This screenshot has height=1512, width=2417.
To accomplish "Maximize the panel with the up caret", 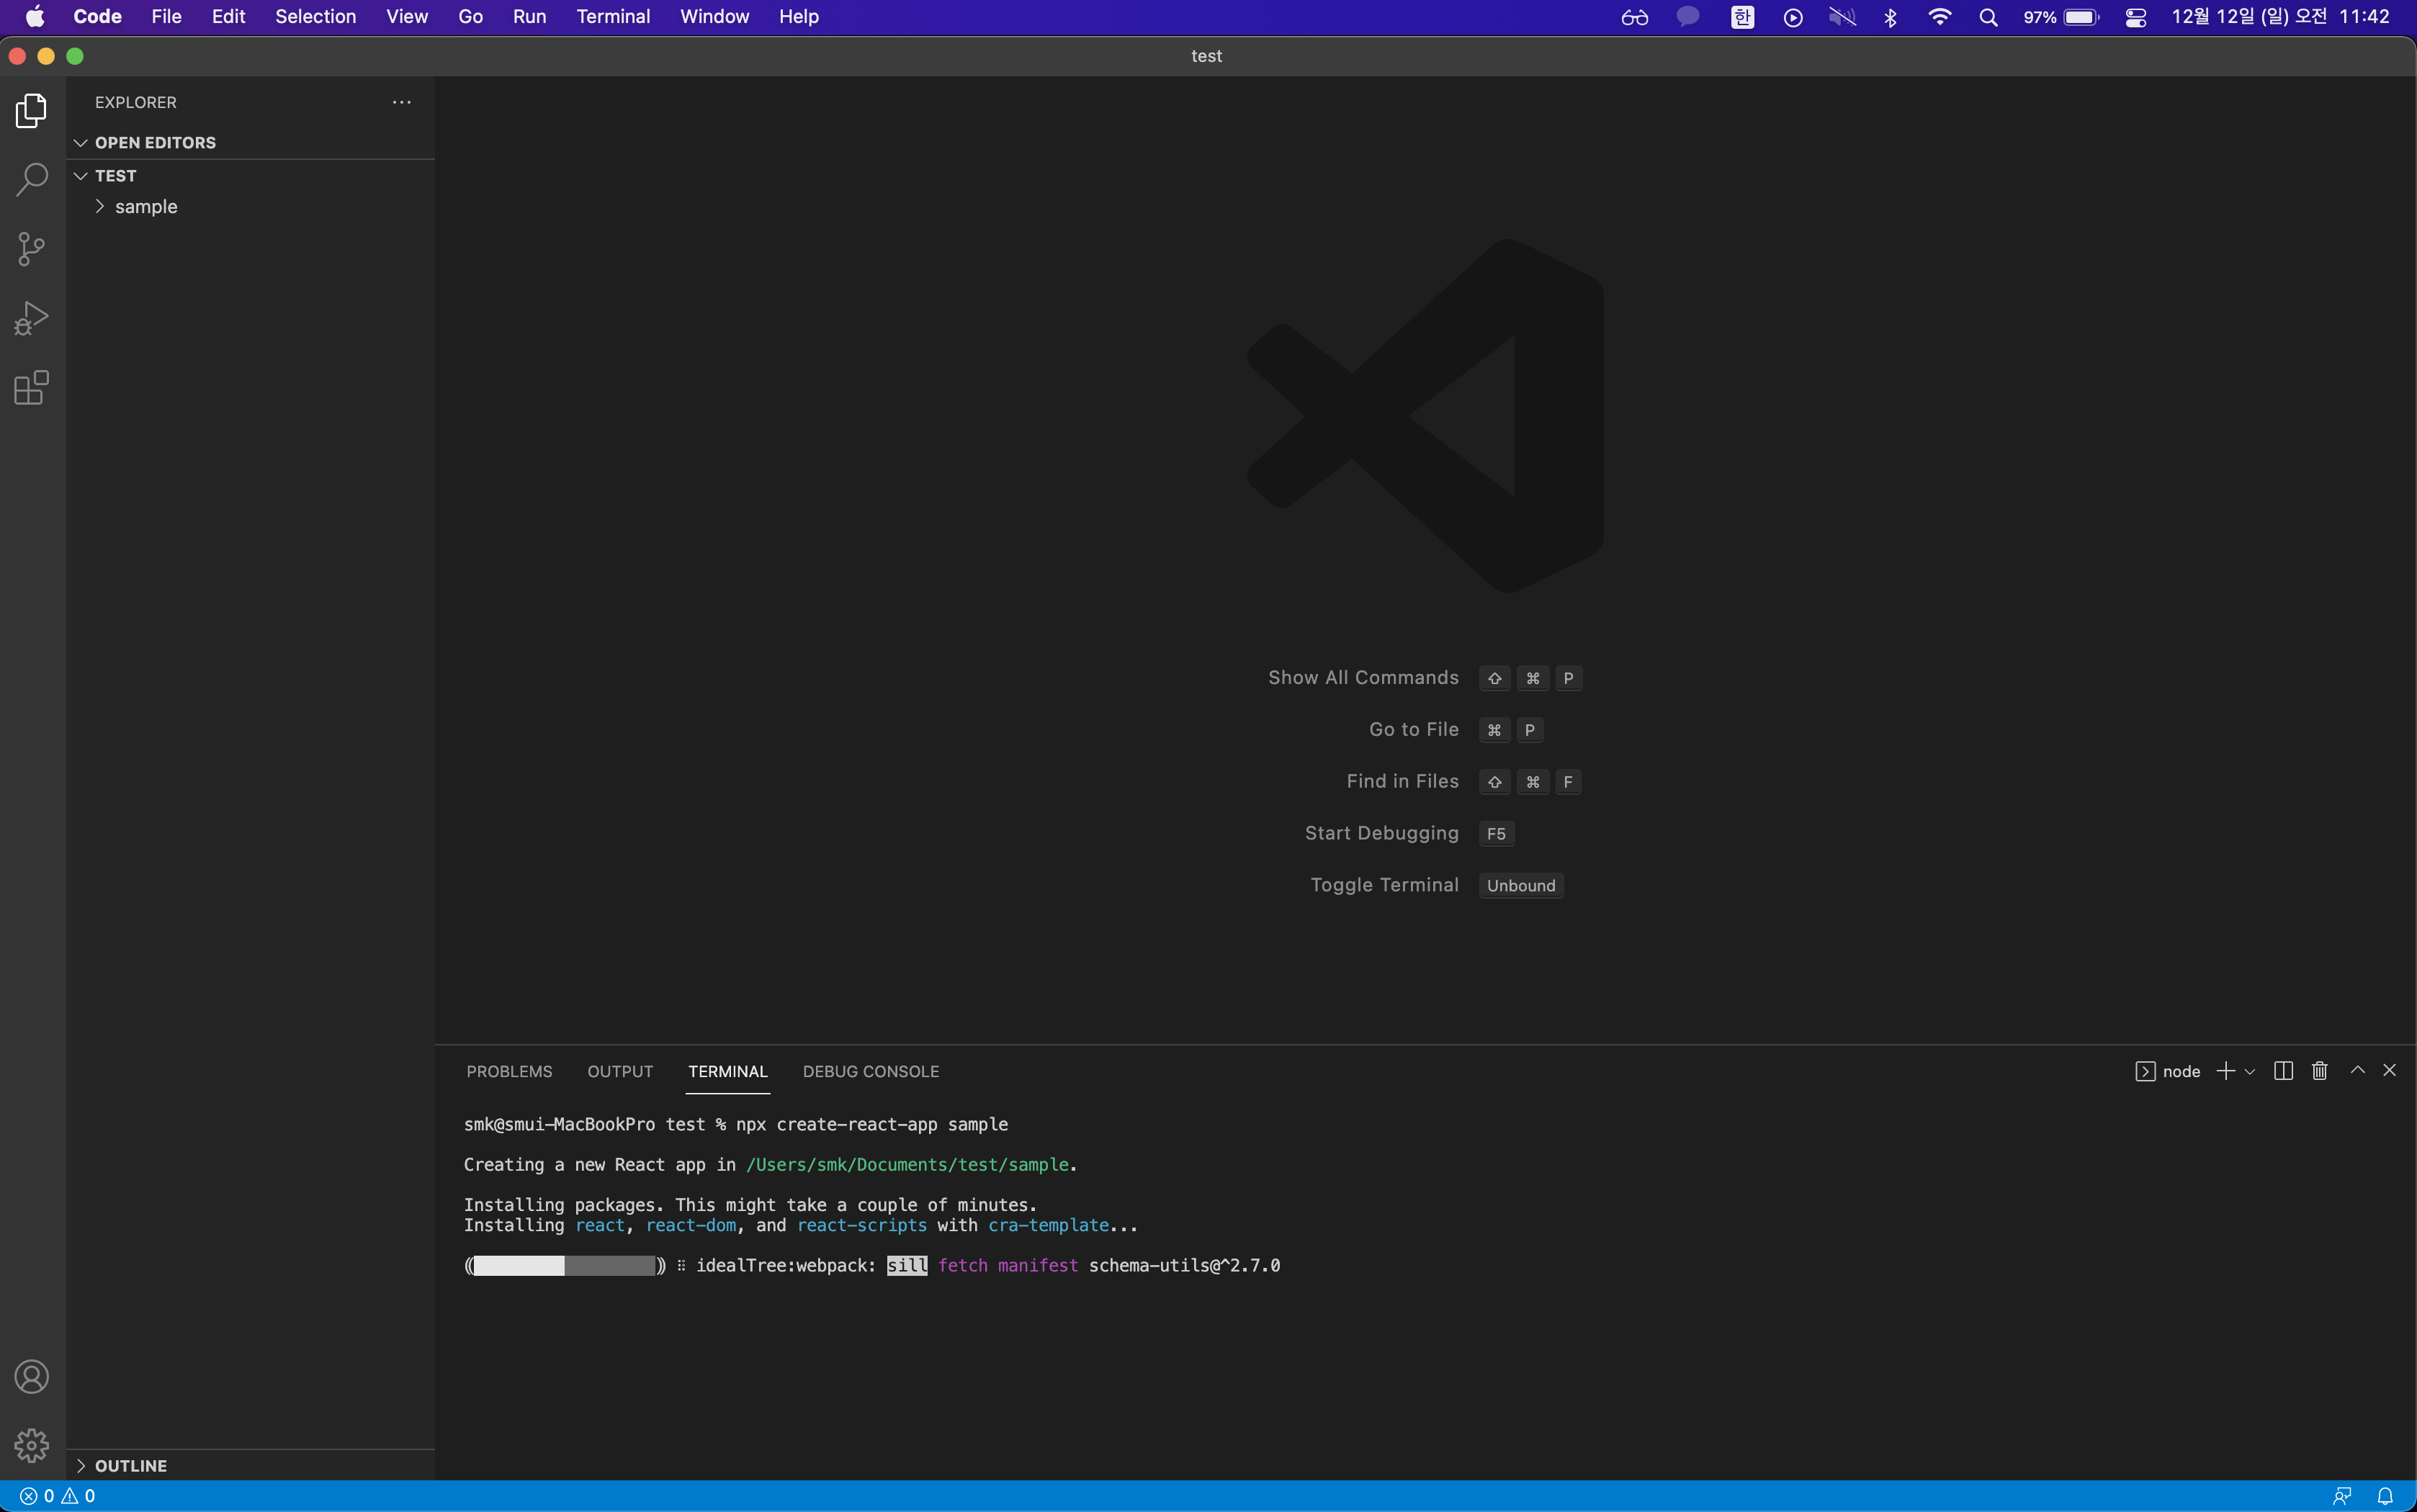I will pyautogui.click(x=2358, y=1070).
